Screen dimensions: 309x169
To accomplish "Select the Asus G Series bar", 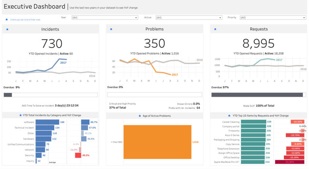I will [x=253, y=135].
